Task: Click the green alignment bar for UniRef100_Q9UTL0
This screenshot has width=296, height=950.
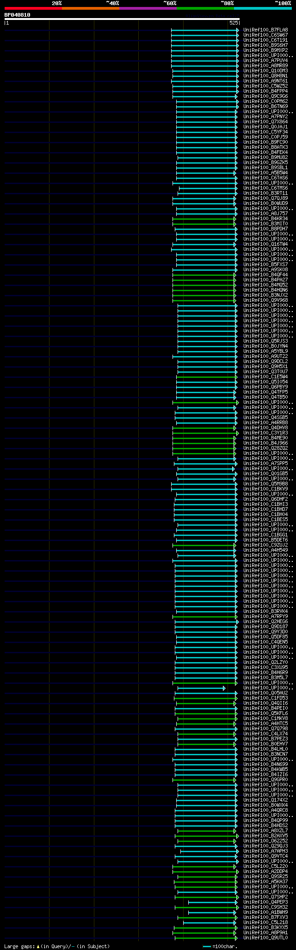Action: click(x=206, y=937)
